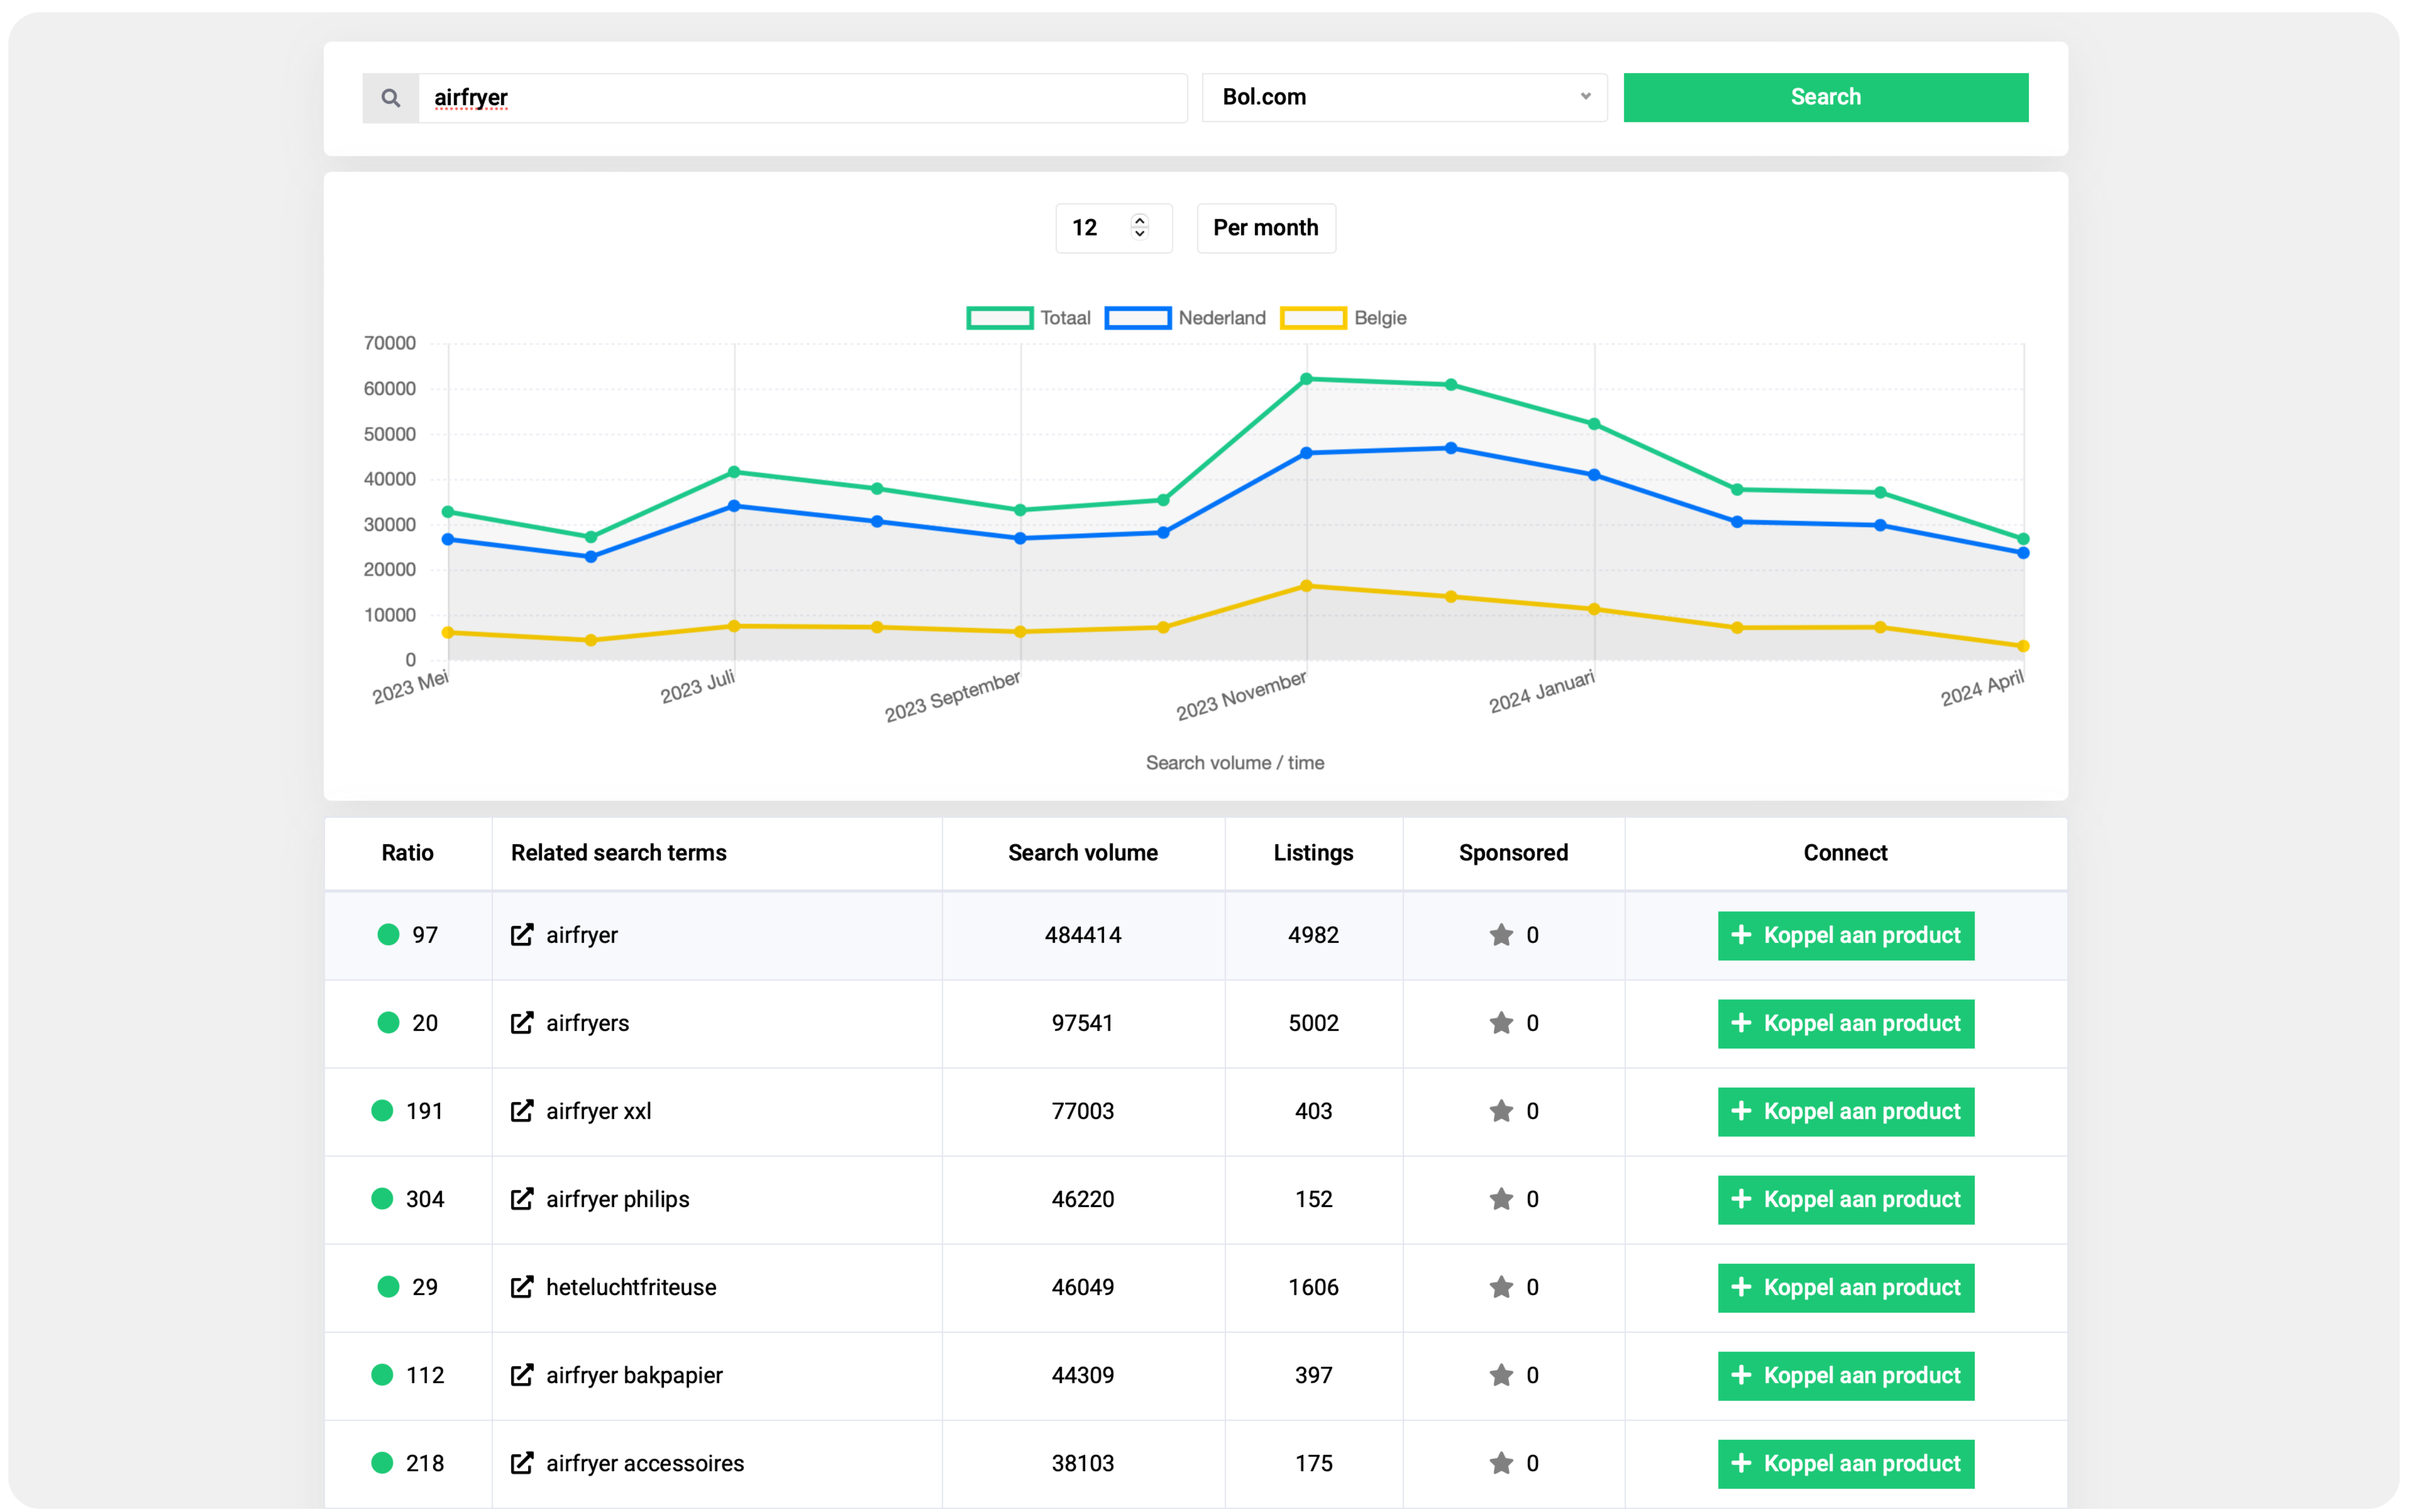The width and height of the screenshot is (2410, 1512).
Task: Click Koppel aan product for heteluchtfriteuse
Action: [x=1845, y=1287]
